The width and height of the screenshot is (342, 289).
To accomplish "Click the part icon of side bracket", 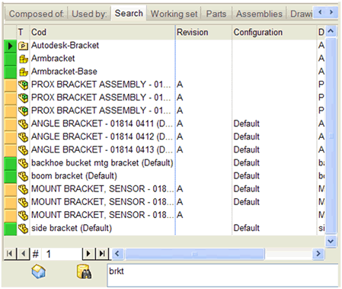I will pyautogui.click(x=23, y=228).
